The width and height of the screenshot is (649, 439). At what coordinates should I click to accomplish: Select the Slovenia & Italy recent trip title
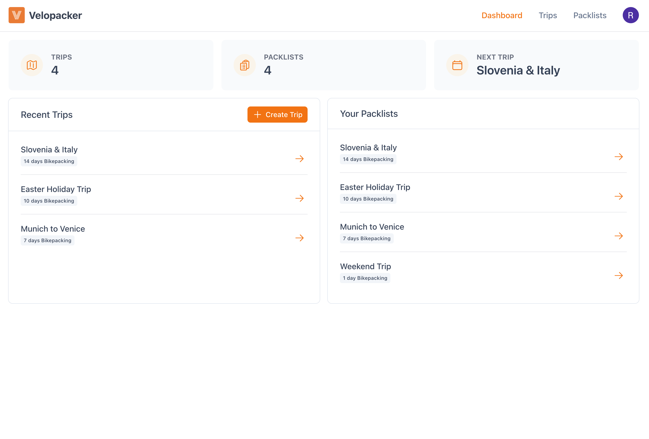coord(49,149)
